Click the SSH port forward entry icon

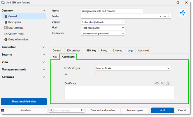pos(183,13)
